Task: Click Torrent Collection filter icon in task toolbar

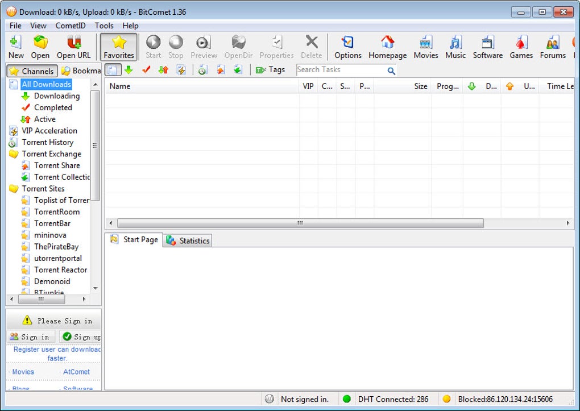Action: pos(238,70)
